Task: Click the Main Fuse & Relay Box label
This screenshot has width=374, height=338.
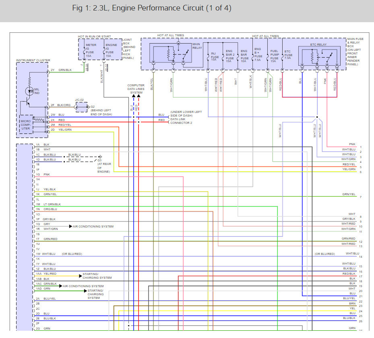Action: pyautogui.click(x=355, y=52)
